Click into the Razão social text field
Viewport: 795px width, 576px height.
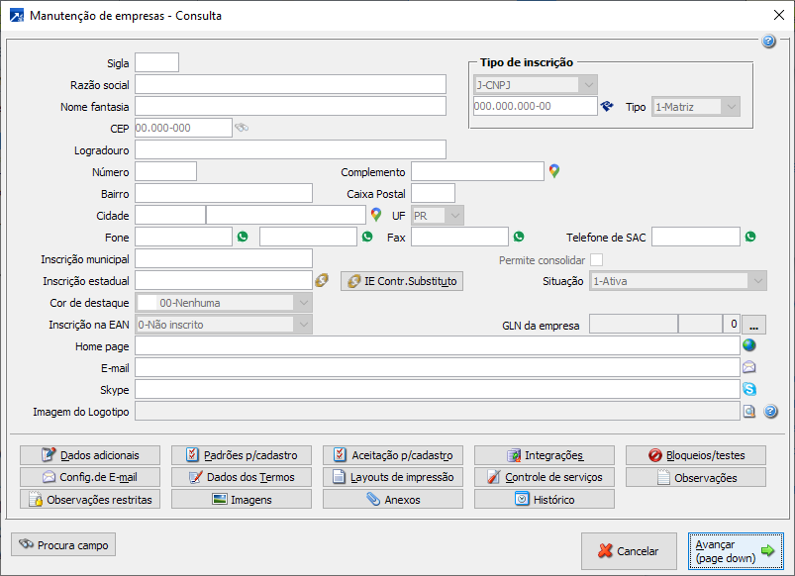(x=290, y=84)
